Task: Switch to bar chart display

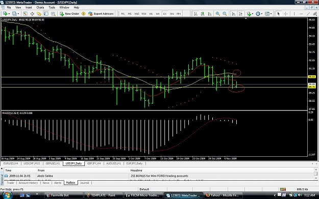Action: tap(195, 14)
